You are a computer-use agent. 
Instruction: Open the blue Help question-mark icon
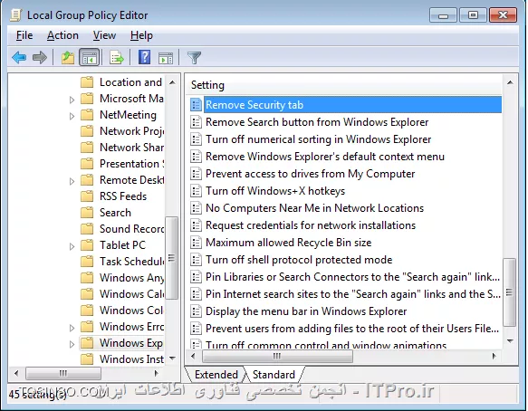point(145,57)
